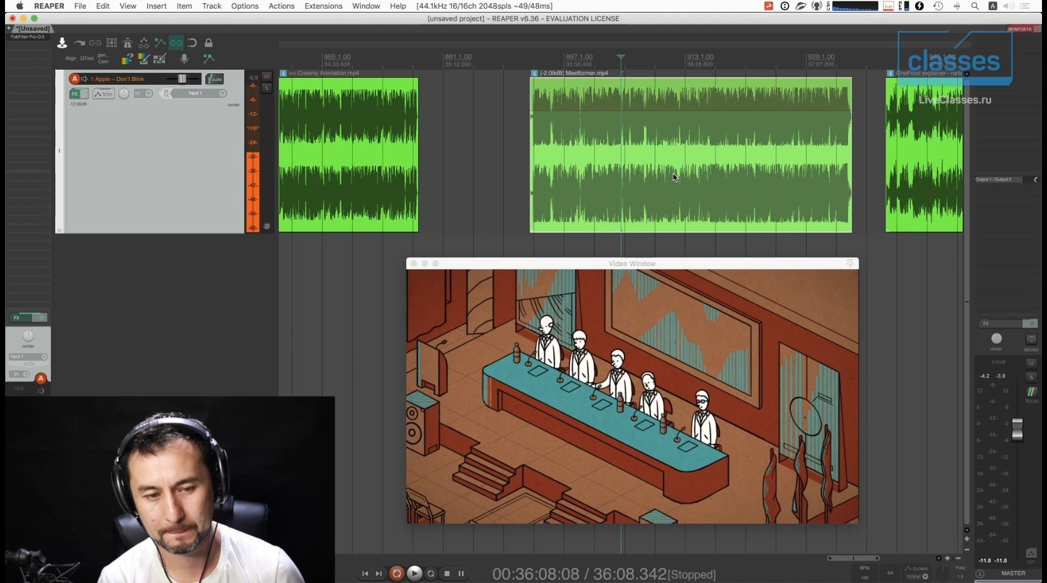The image size is (1047, 583).
Task: Open the Route button on track 1
Action: (215, 79)
